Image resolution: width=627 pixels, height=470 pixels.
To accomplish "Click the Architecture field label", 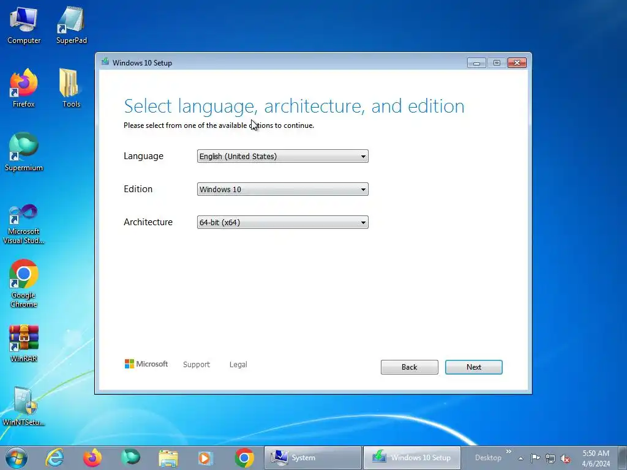I will click(148, 222).
